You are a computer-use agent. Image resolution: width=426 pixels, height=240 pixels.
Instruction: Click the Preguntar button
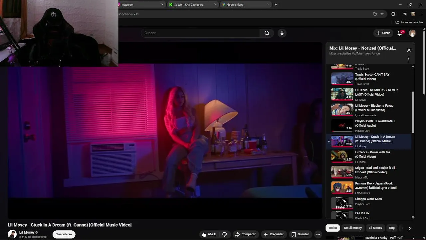click(274, 234)
